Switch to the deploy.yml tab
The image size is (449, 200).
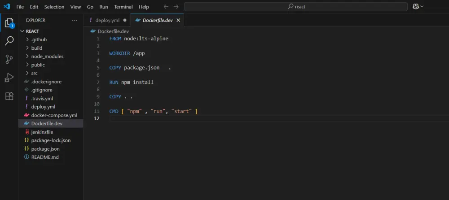(107, 20)
